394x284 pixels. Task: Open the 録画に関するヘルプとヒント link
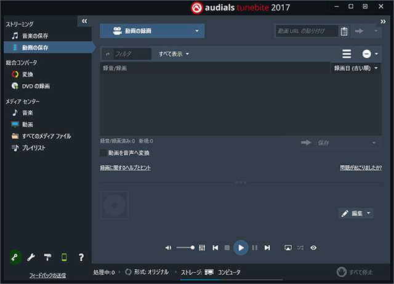tap(126, 168)
